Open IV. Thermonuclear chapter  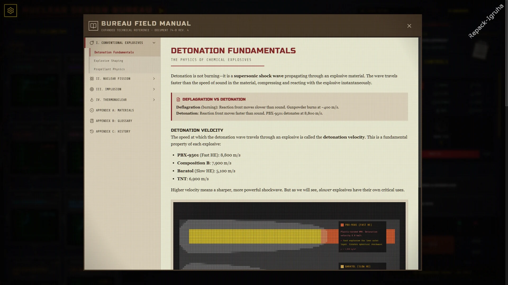[123, 100]
